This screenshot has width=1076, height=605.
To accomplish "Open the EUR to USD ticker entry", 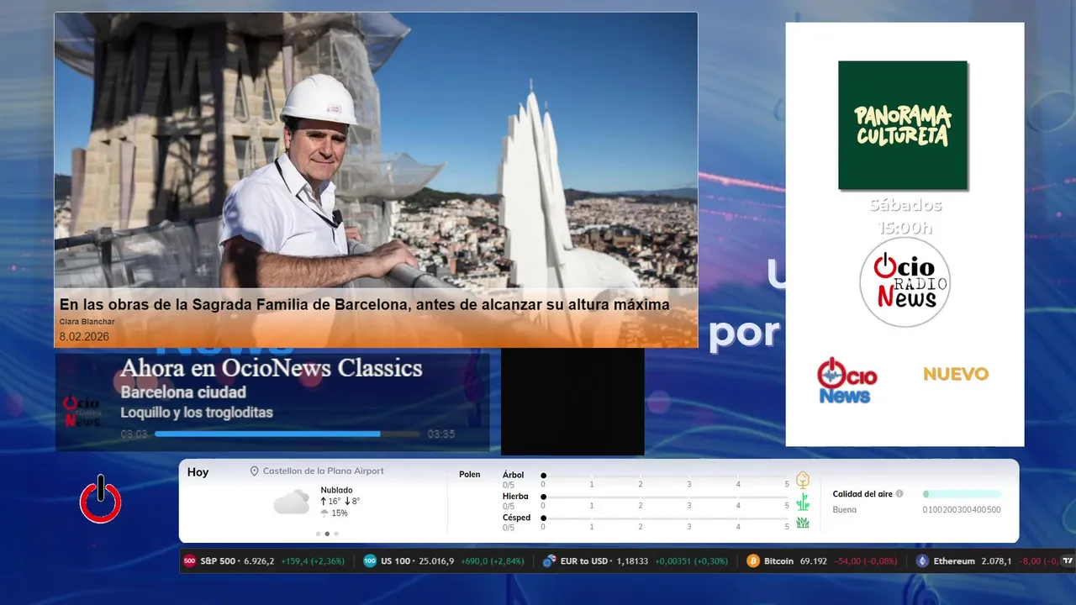I will point(636,561).
